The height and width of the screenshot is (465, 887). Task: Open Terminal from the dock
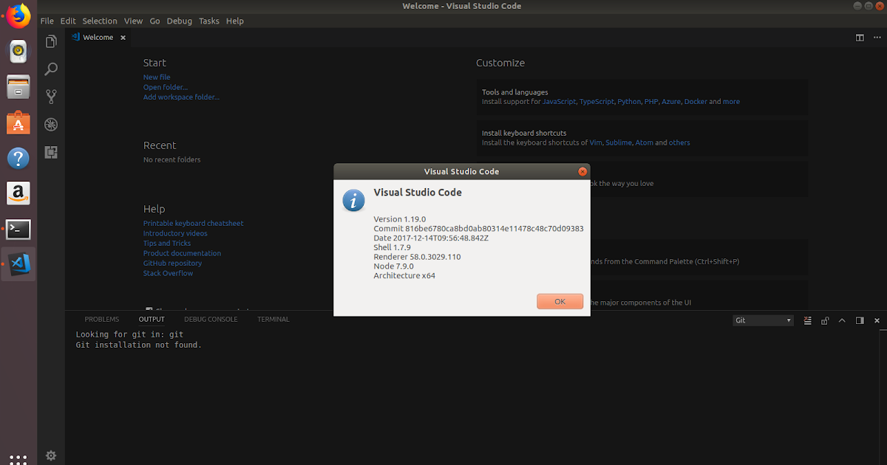tap(18, 229)
